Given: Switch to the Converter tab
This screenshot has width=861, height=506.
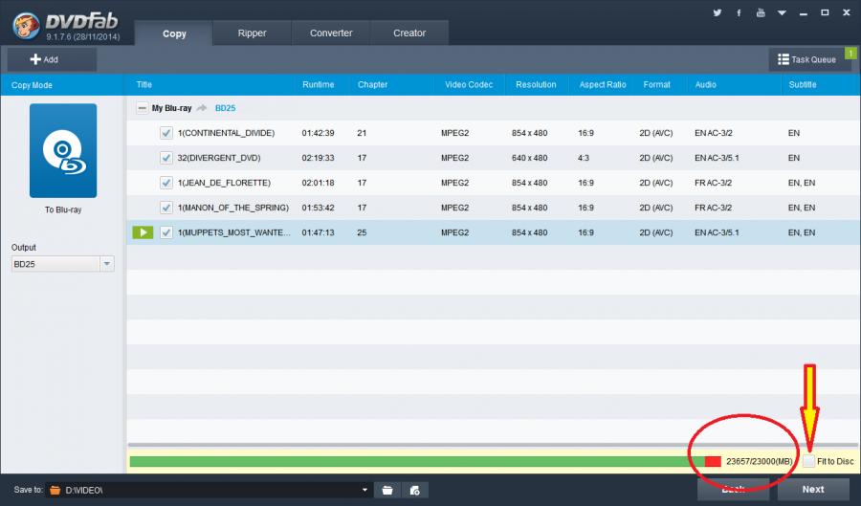Looking at the screenshot, I should coord(331,33).
